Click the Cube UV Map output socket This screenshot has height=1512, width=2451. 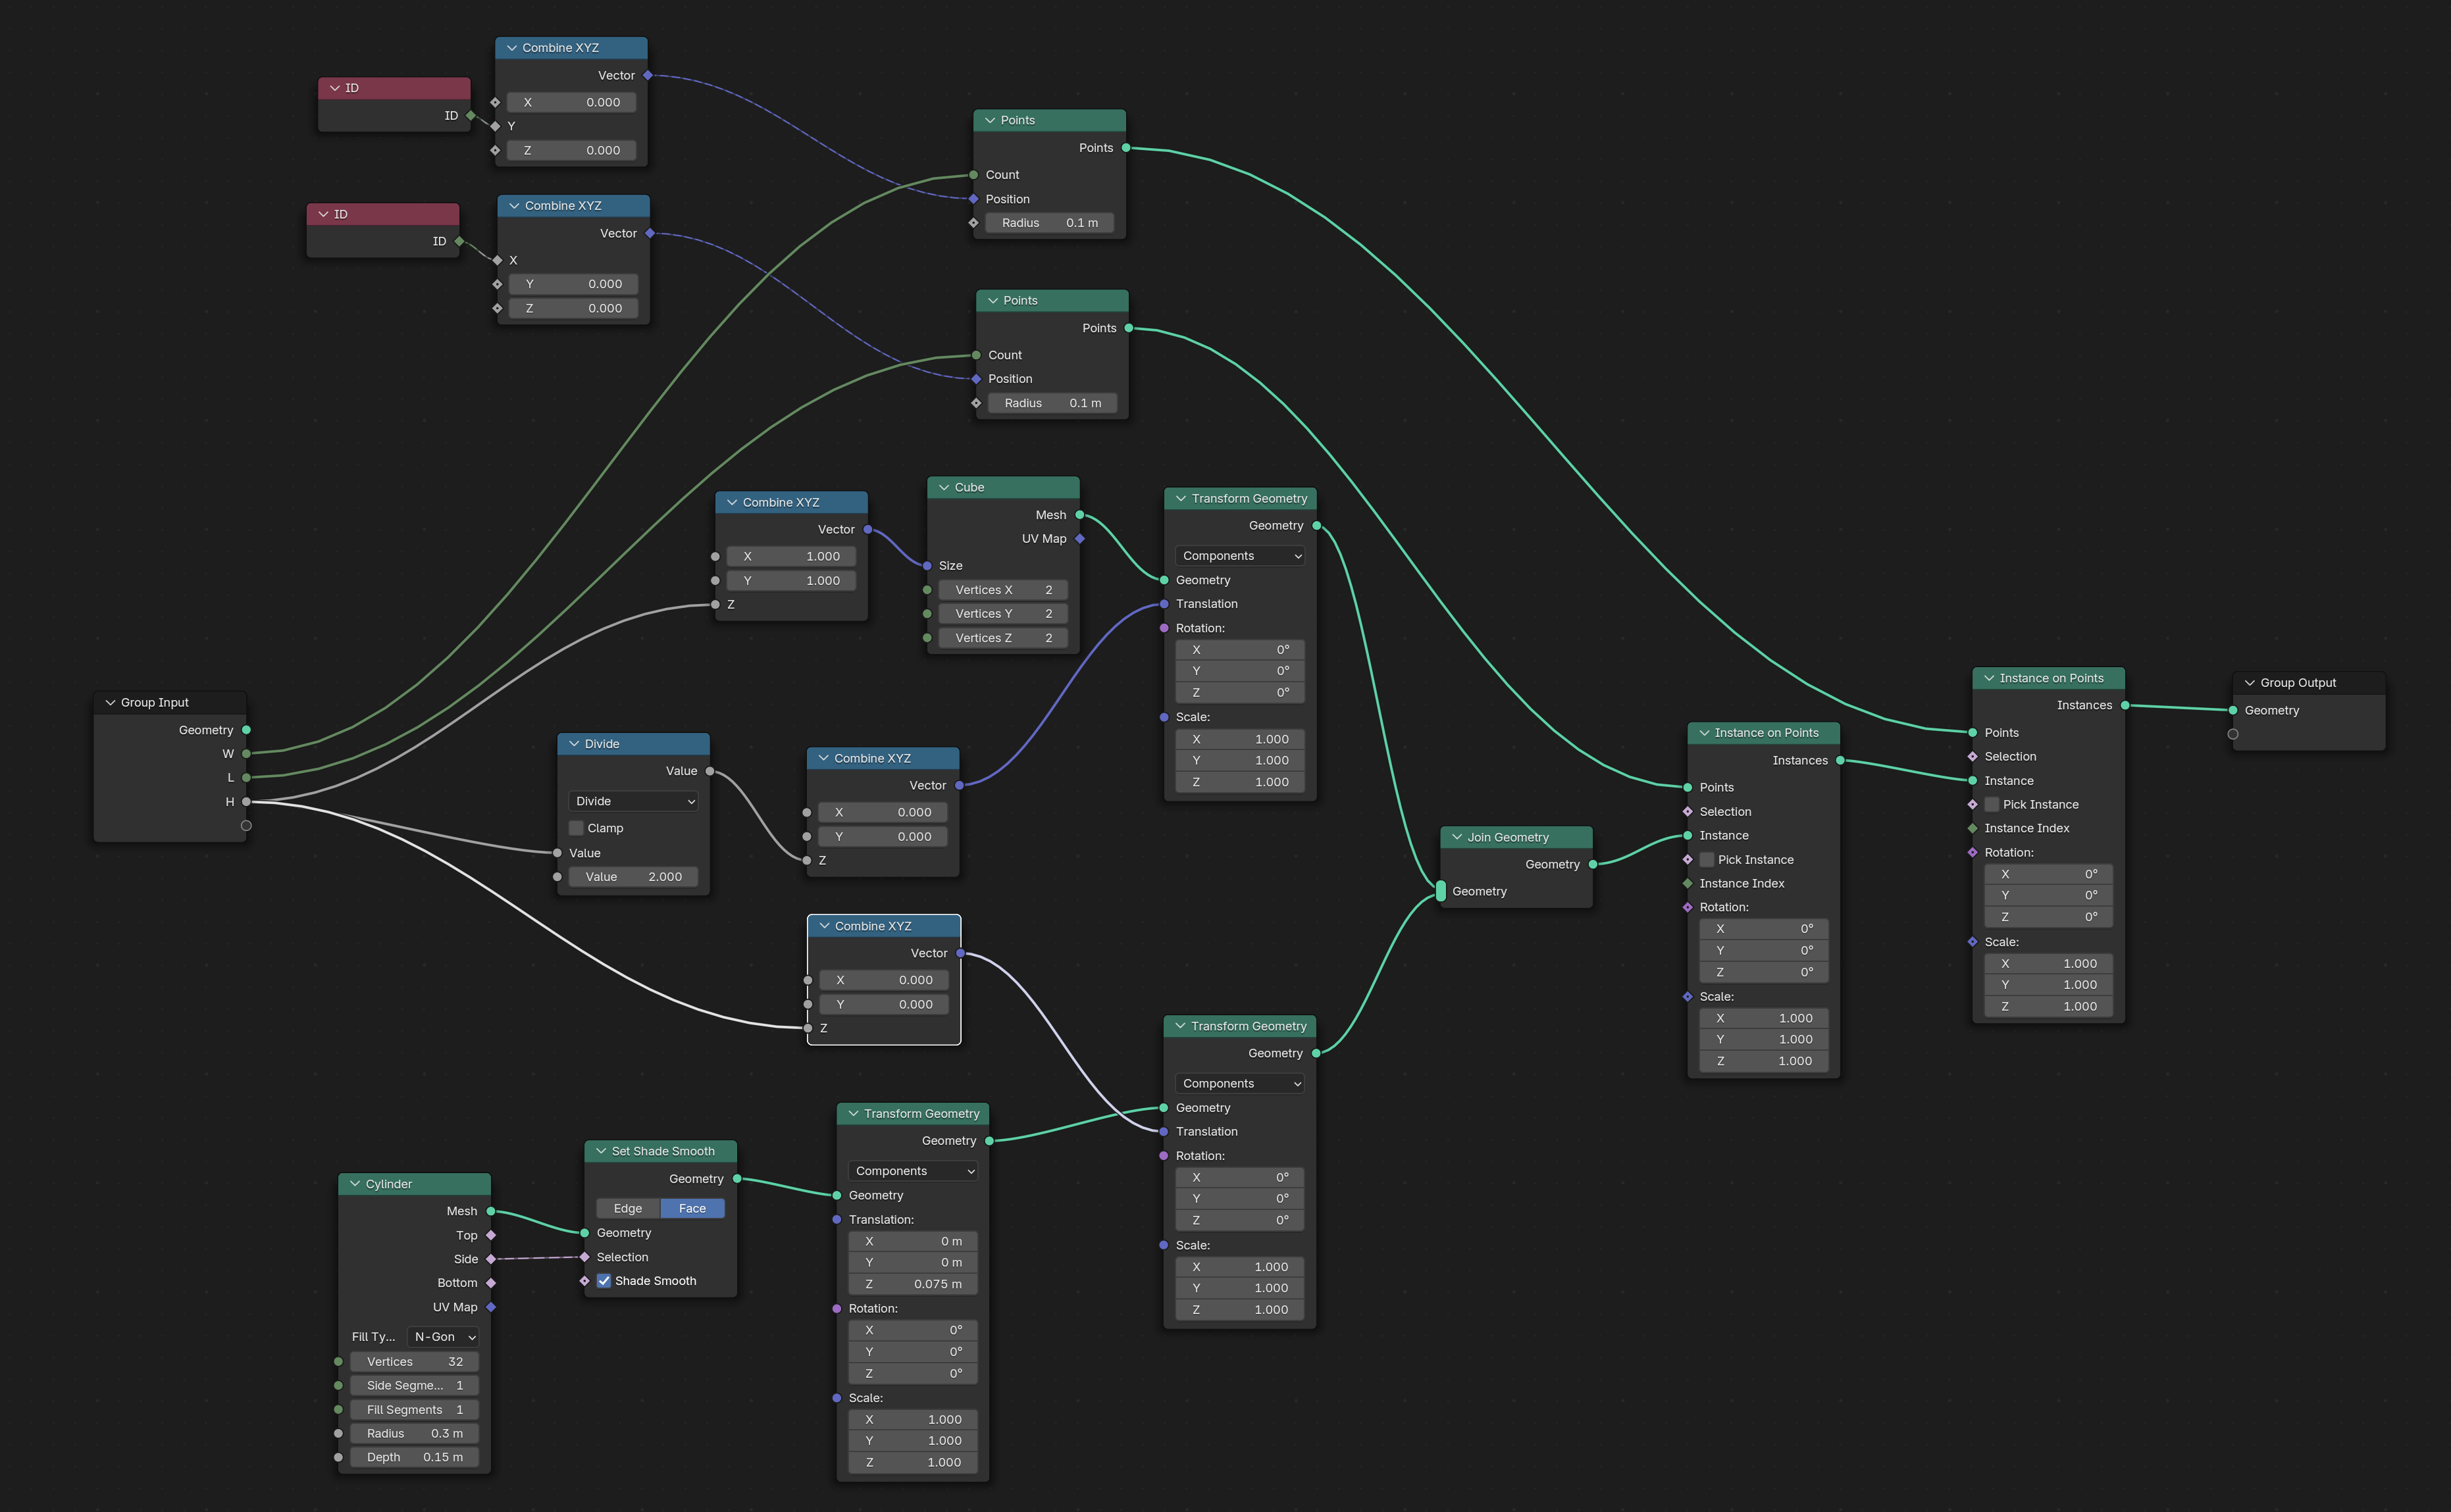tap(1080, 539)
